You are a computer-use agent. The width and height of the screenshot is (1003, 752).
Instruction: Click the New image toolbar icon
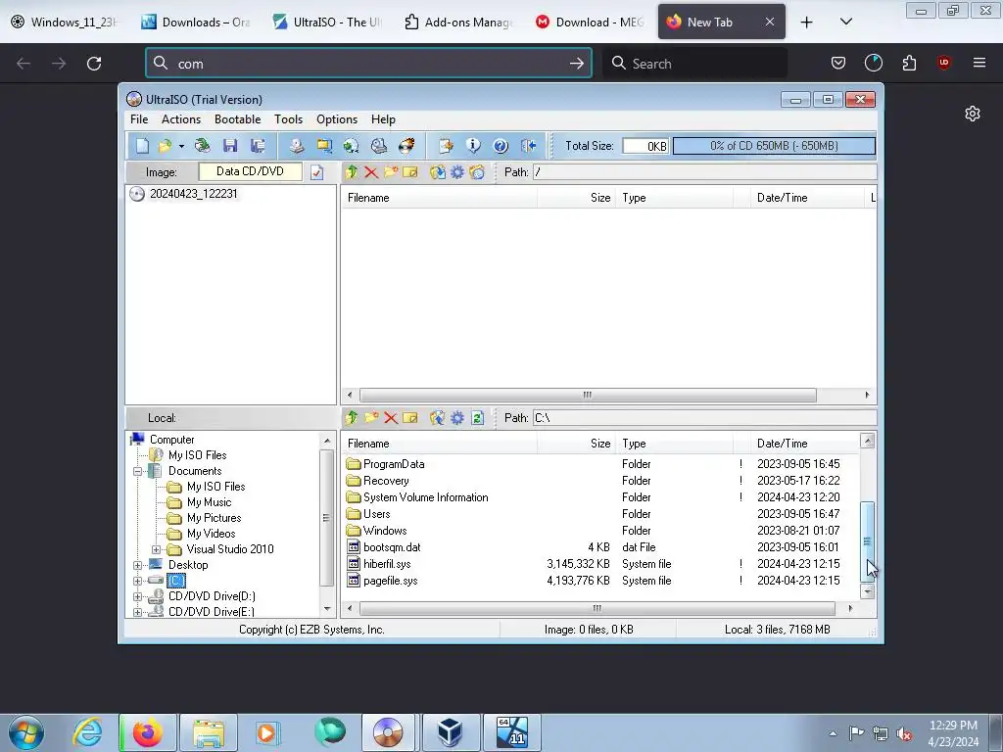(x=142, y=146)
